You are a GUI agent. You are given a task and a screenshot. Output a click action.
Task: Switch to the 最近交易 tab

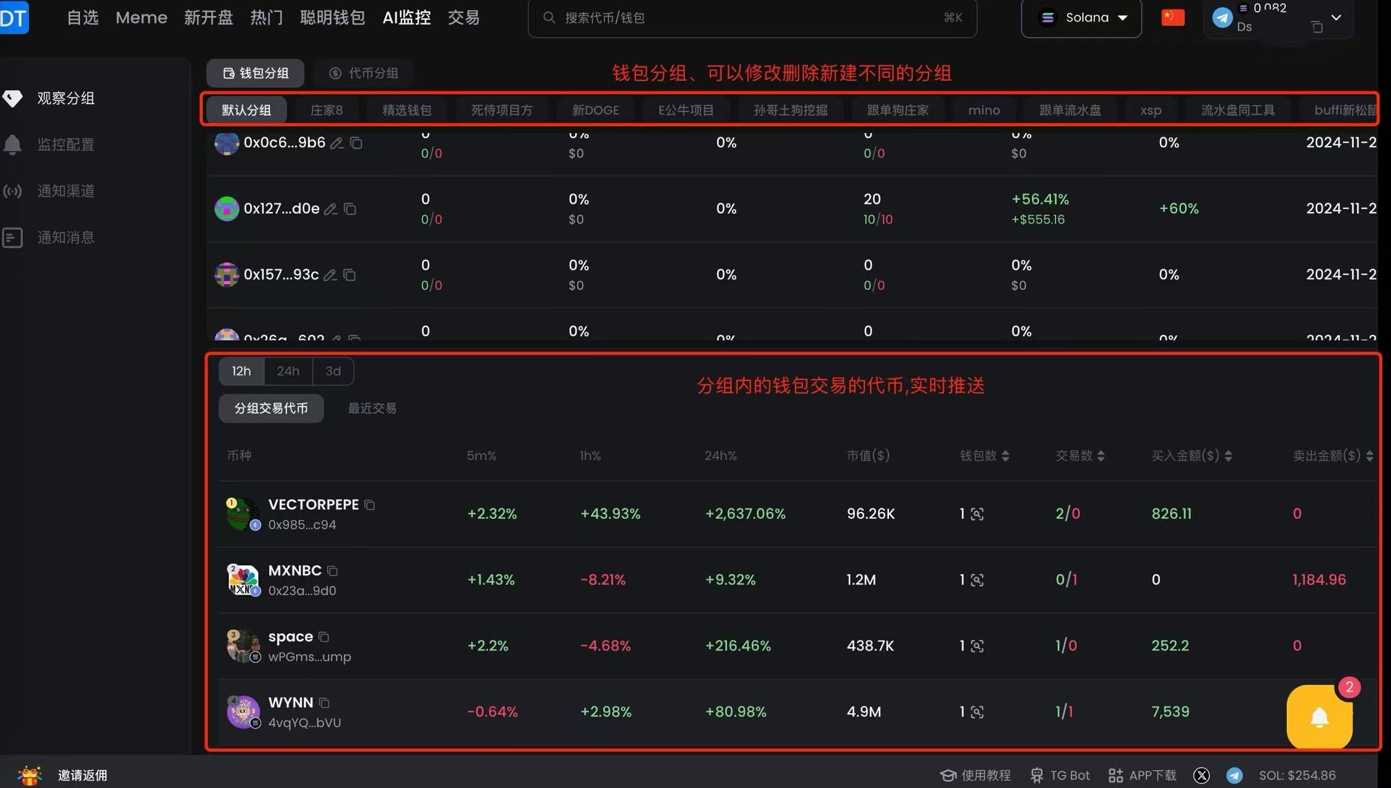[x=371, y=408]
